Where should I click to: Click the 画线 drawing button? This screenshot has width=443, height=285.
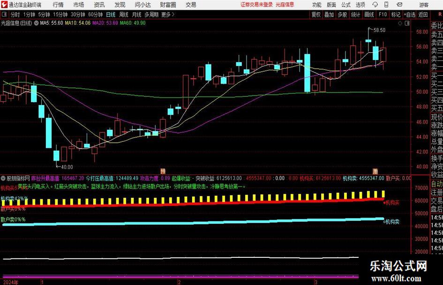[369, 15]
